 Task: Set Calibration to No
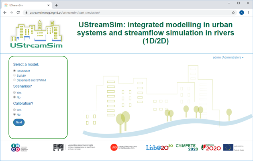(x=14, y=114)
